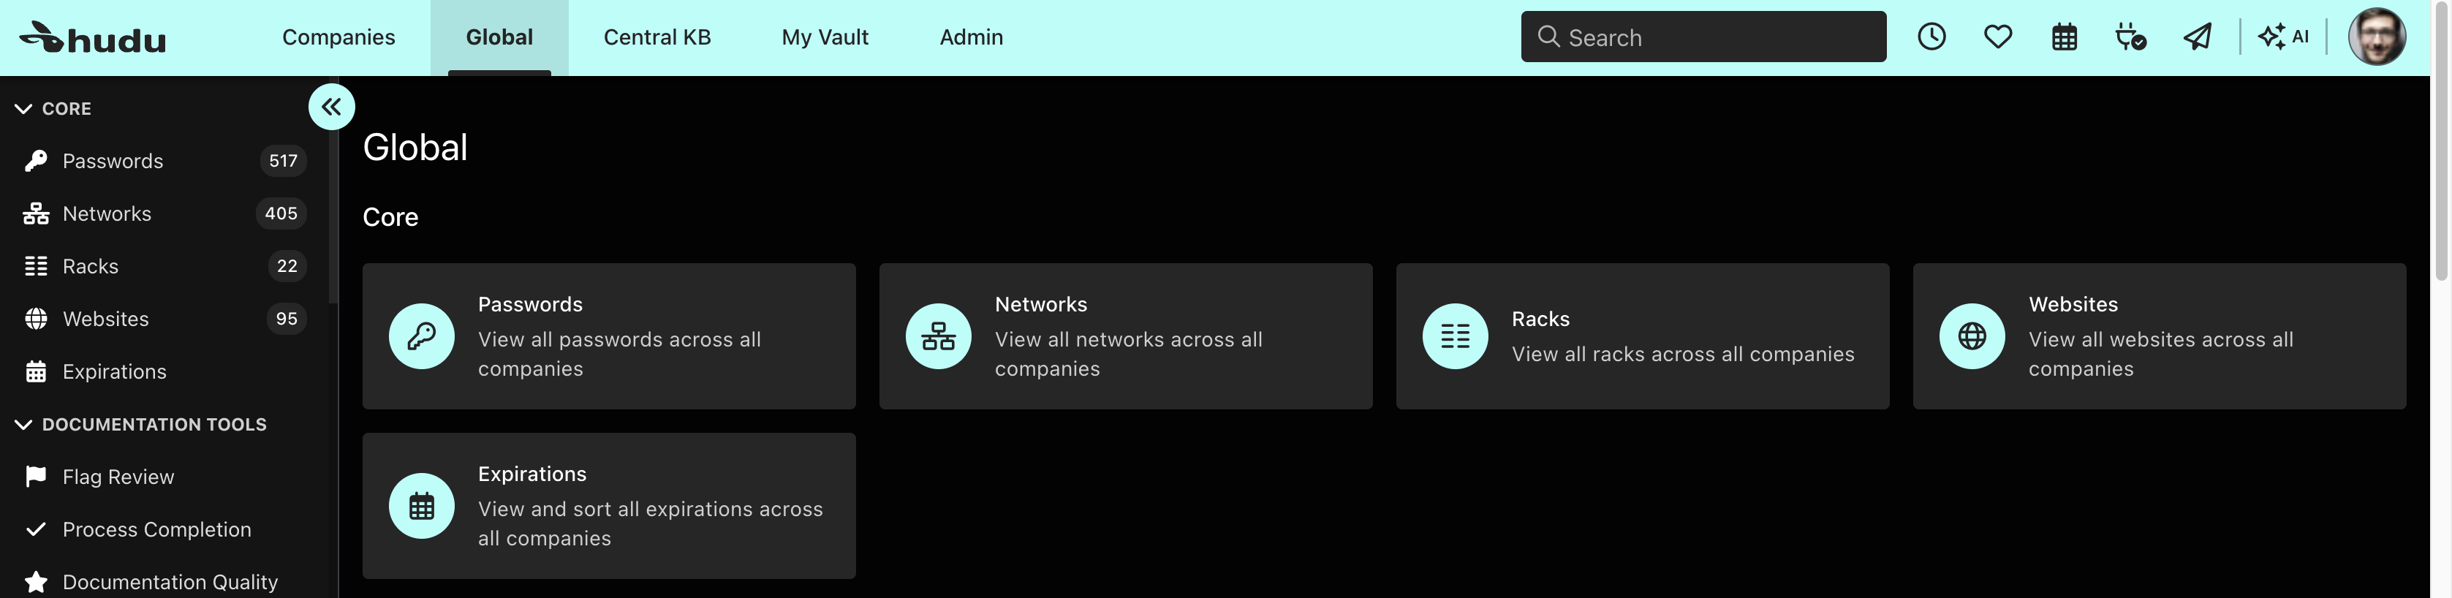
Task: Switch to the Central KB tab
Action: [656, 37]
